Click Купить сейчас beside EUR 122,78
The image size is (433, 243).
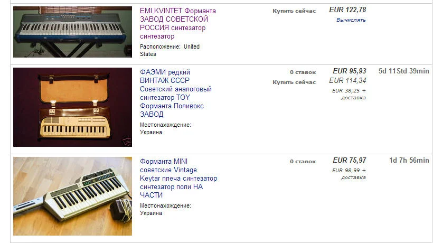pyautogui.click(x=294, y=11)
